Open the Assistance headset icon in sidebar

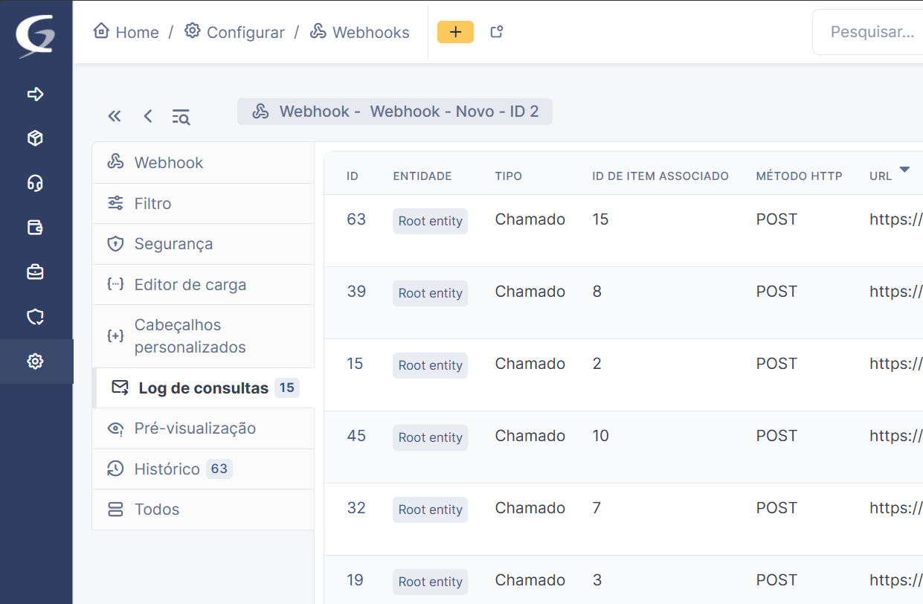click(x=35, y=183)
